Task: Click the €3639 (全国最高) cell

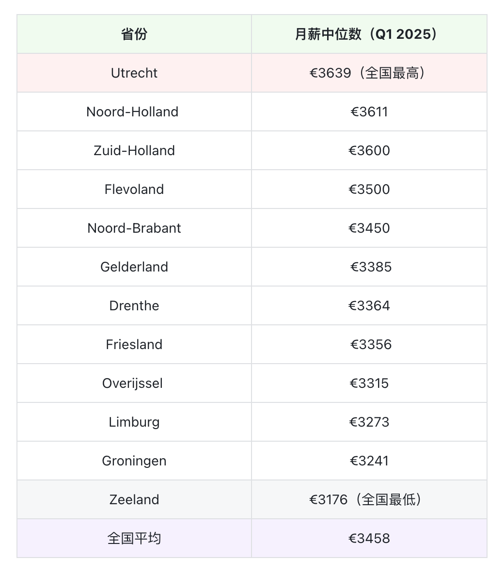Action: 369,73
